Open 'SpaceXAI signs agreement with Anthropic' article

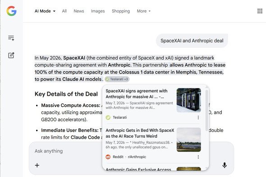point(137,94)
